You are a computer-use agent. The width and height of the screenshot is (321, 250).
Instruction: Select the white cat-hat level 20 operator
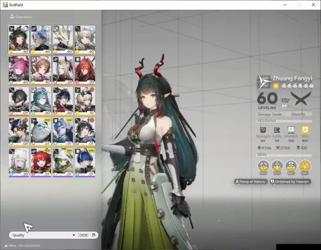(19, 163)
